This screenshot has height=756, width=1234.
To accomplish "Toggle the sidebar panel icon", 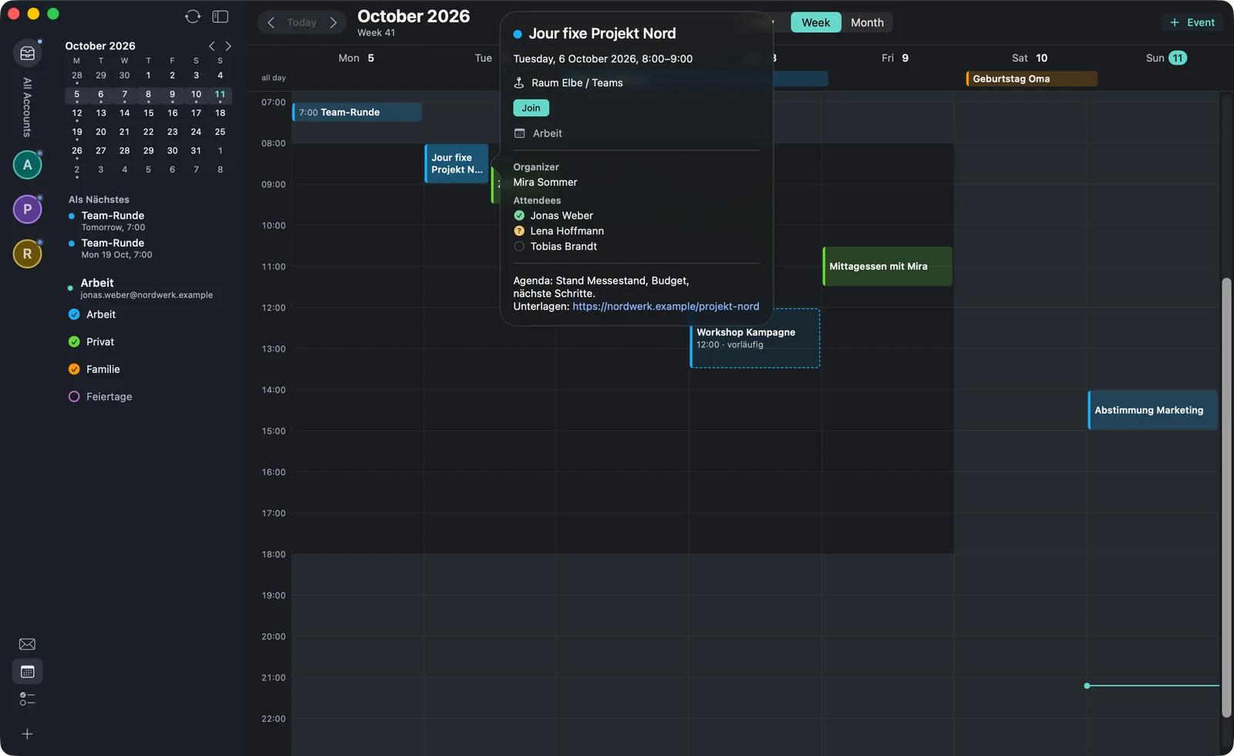I will click(221, 16).
